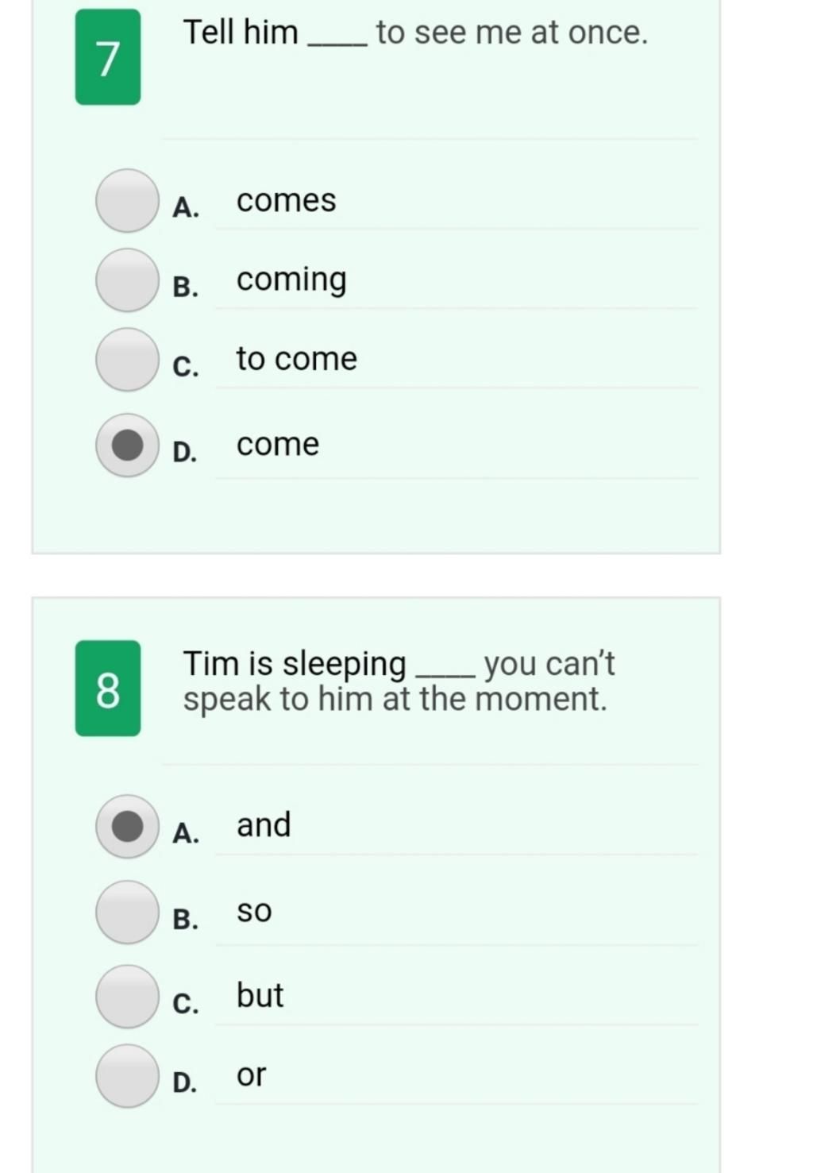This screenshot has width=813, height=1173.
Task: Select radio button for option A comes
Action: tap(127, 201)
